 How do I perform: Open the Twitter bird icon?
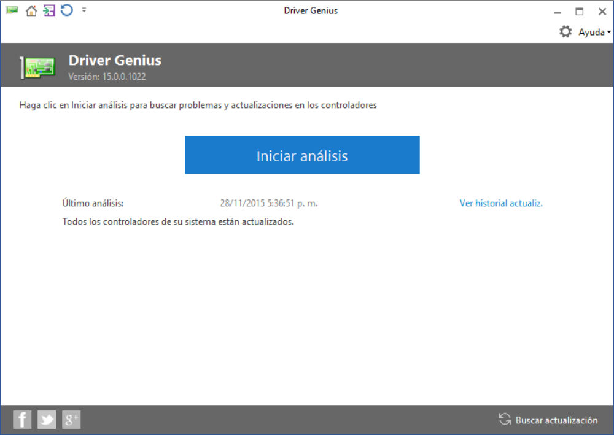[47, 420]
